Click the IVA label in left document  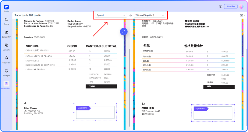tap(91, 82)
